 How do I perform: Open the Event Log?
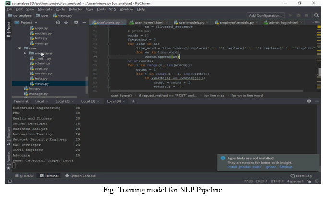click(x=301, y=176)
